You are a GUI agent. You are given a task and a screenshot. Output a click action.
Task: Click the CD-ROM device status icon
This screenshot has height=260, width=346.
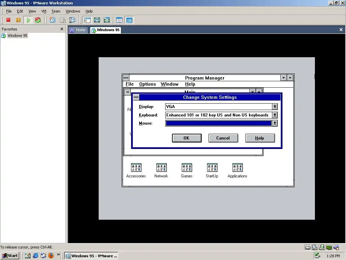coord(315,247)
